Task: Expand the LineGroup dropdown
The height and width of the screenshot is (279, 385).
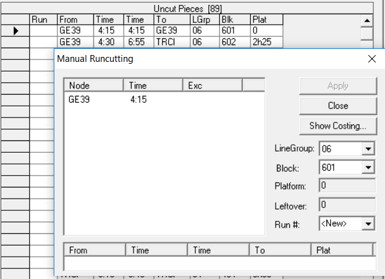Action: tap(368, 148)
